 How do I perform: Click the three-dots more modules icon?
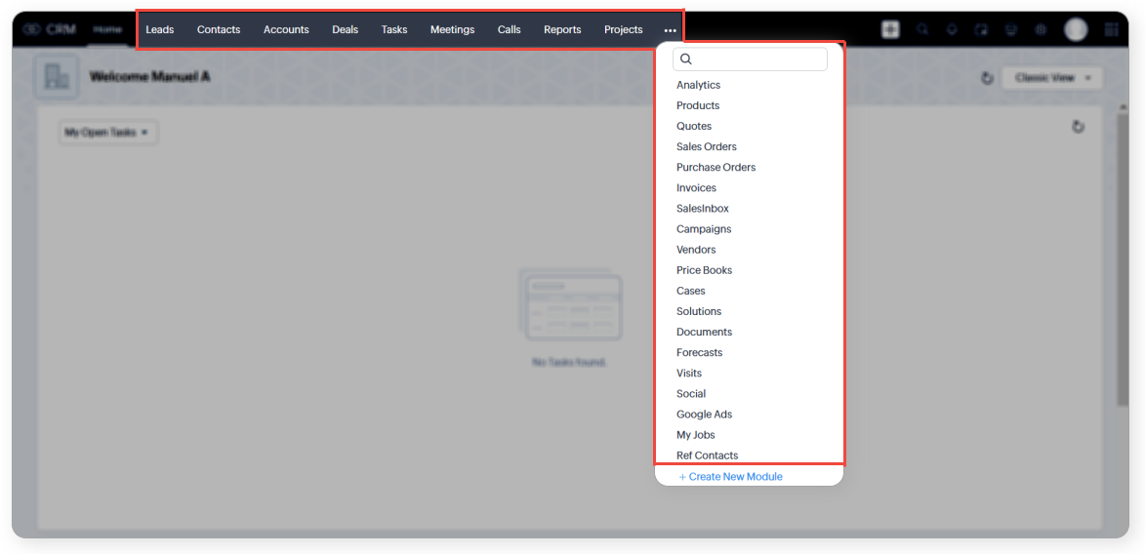(670, 30)
